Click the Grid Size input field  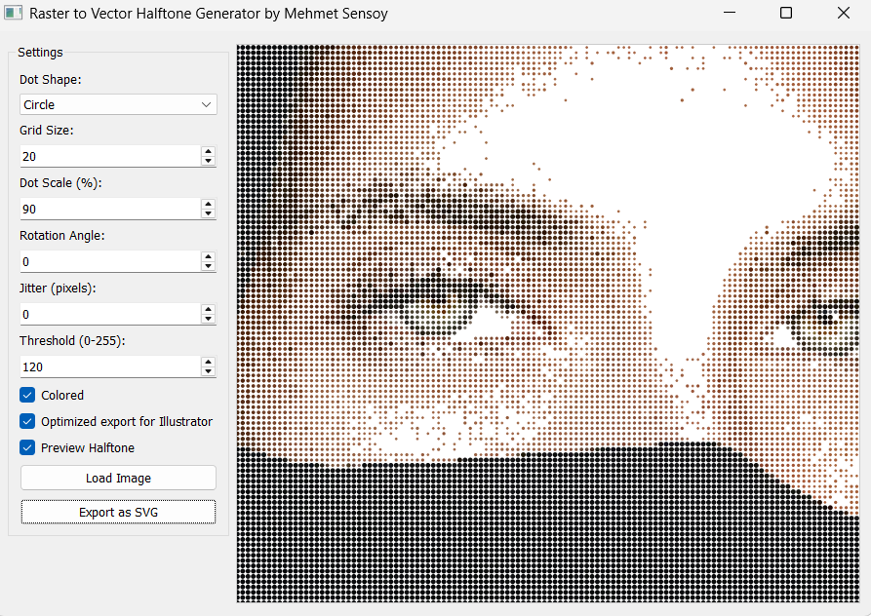tap(110, 157)
